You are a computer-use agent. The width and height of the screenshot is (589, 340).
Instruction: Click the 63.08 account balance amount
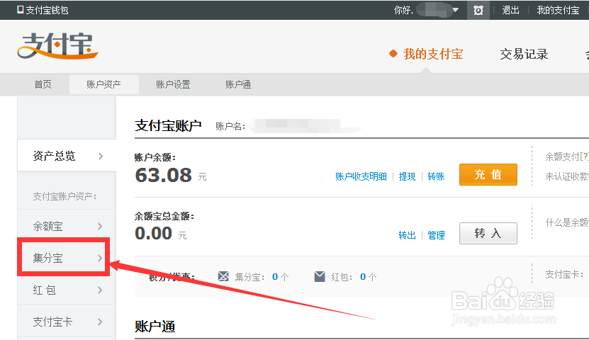(164, 175)
